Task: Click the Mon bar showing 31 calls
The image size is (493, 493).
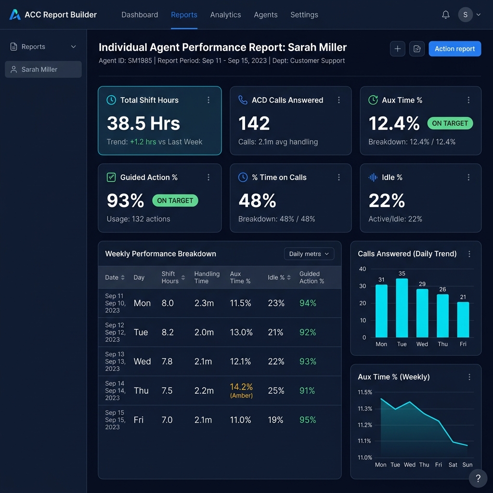Action: click(x=381, y=311)
